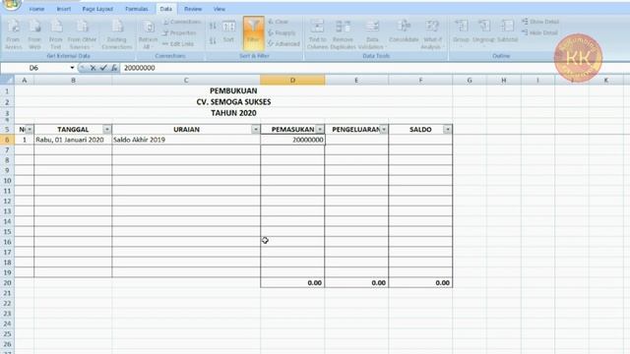Select the Data ribbon tab
630x354 pixels.
165,9
